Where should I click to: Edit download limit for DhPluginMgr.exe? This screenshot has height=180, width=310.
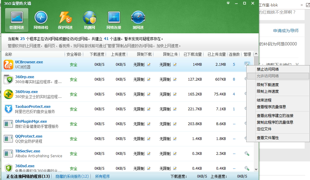tap(149, 124)
